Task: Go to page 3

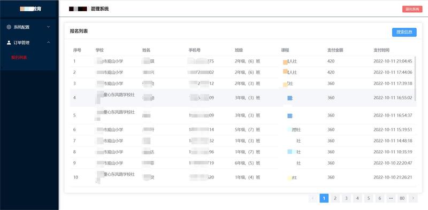Action: pos(346,198)
